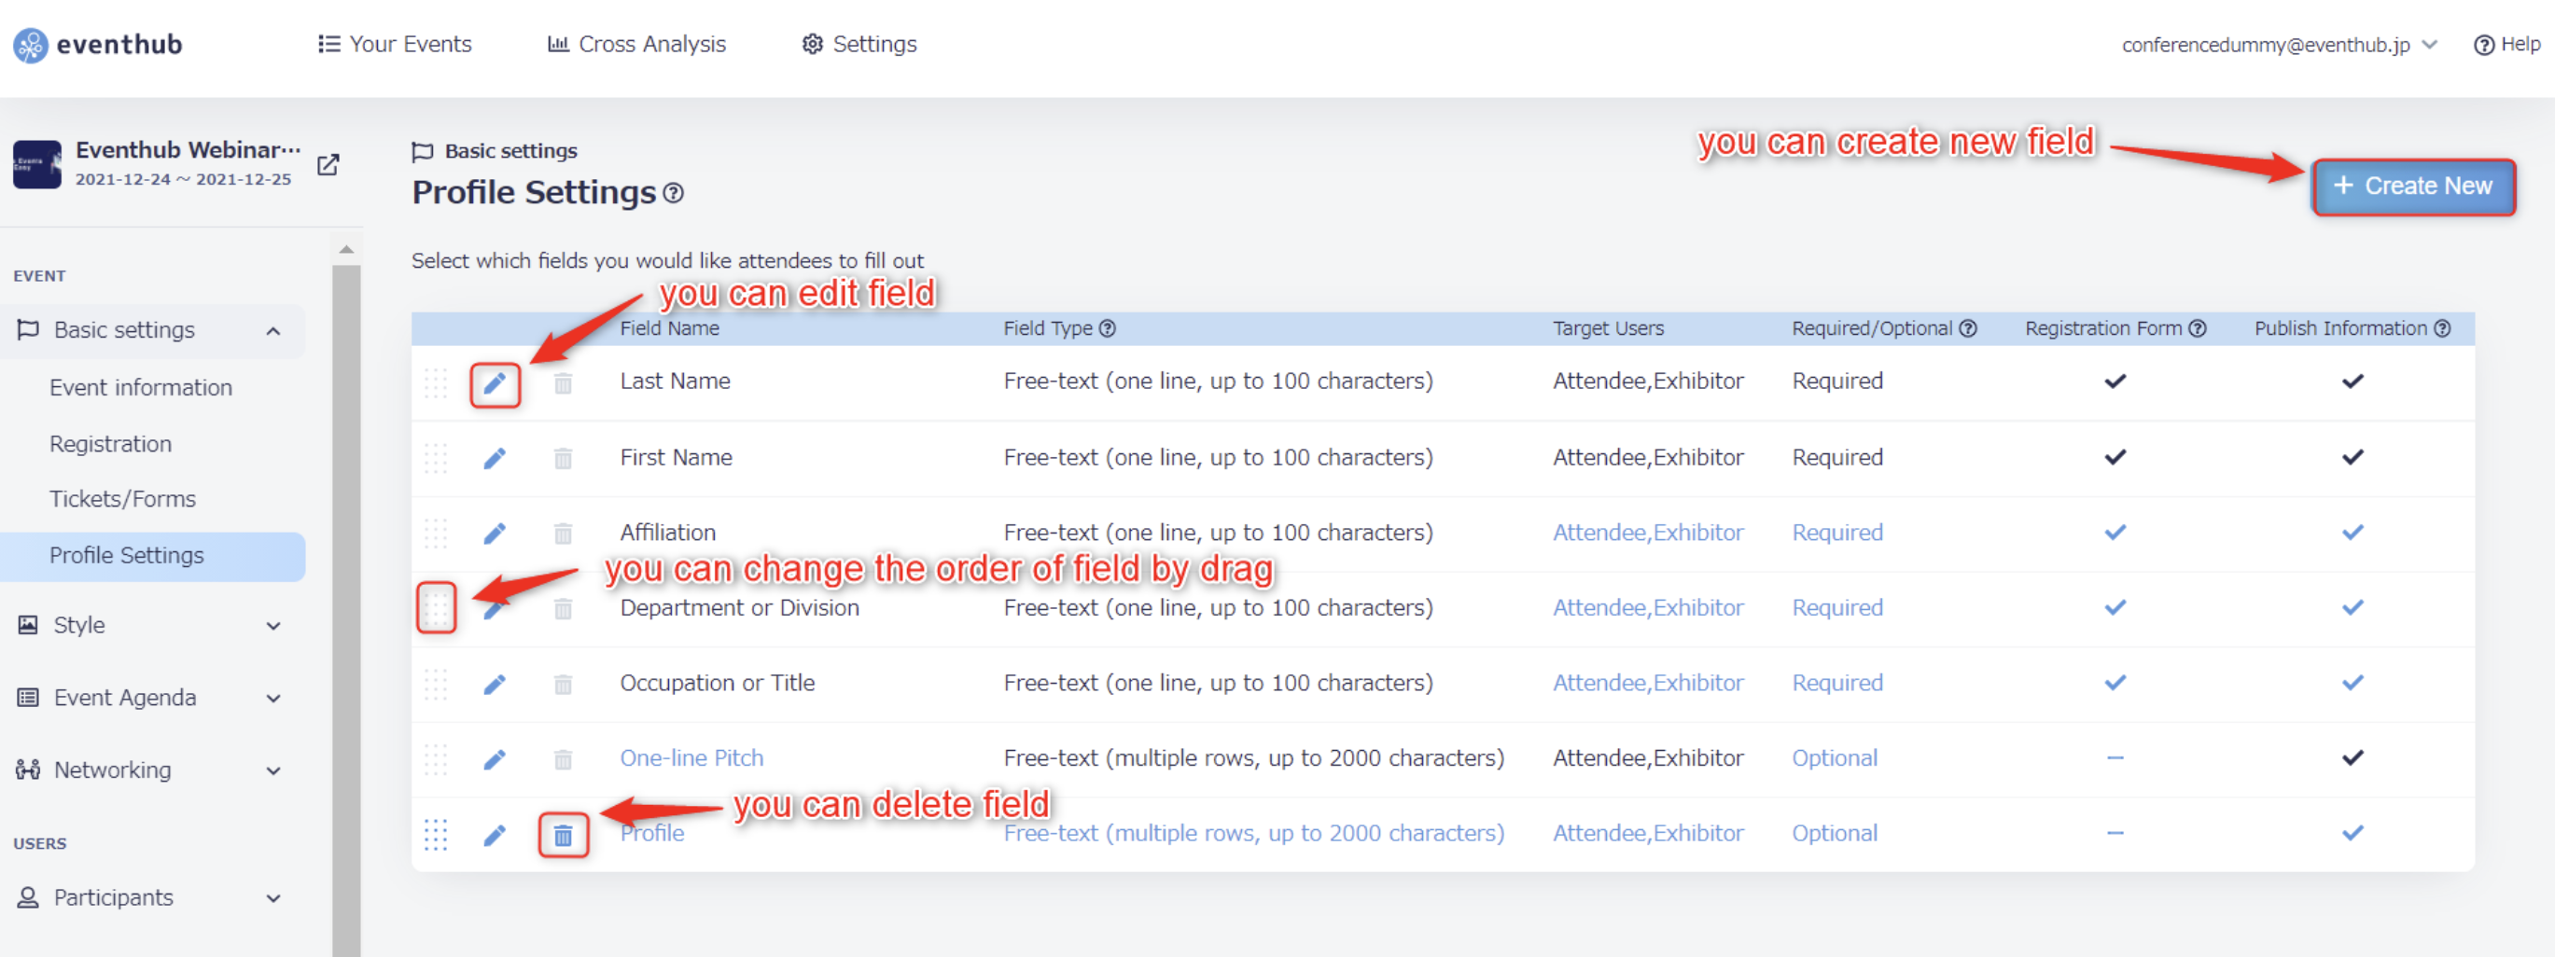Expand the Participants section
The image size is (2555, 957).
[x=273, y=898]
